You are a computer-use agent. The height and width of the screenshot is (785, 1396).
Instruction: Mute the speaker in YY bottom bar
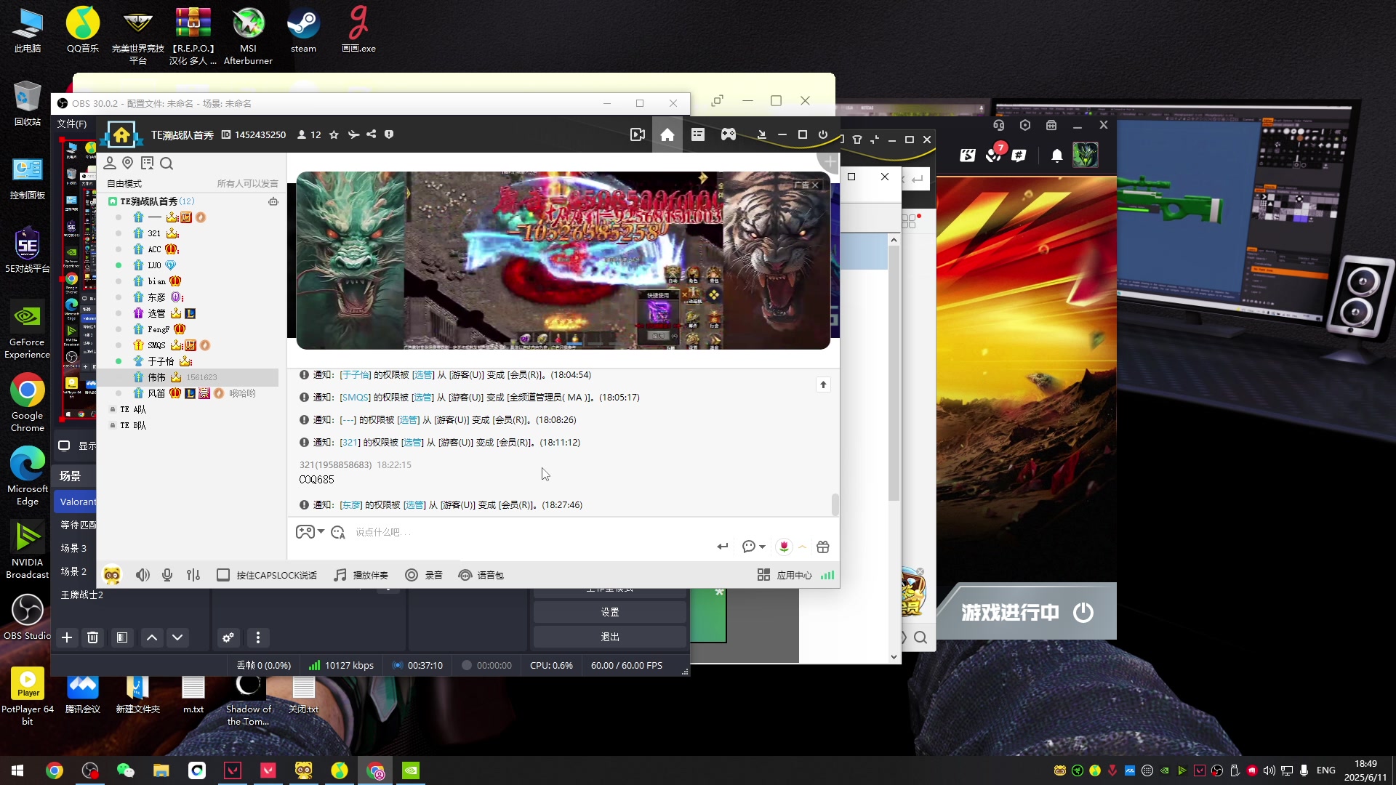143,575
